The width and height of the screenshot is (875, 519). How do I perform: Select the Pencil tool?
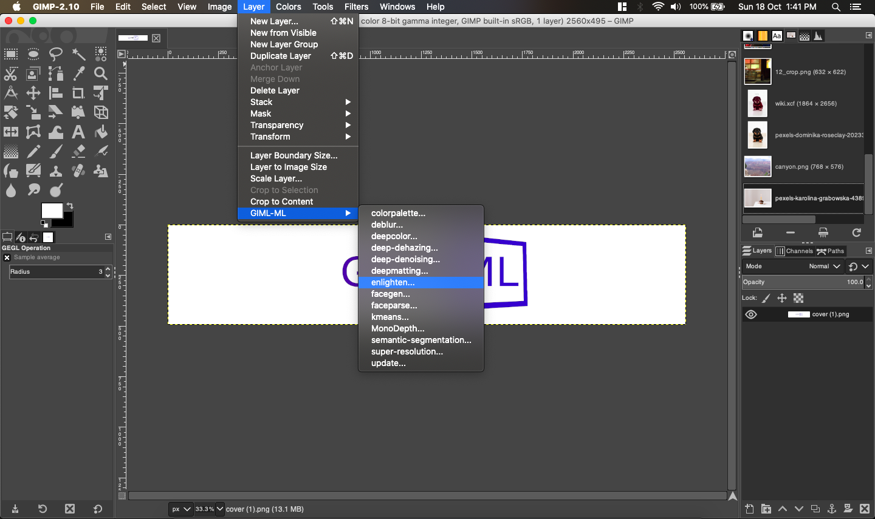click(33, 151)
